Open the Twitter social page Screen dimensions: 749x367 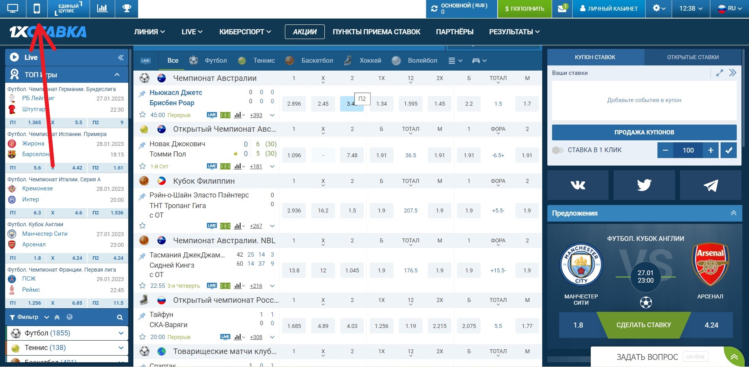pos(644,185)
